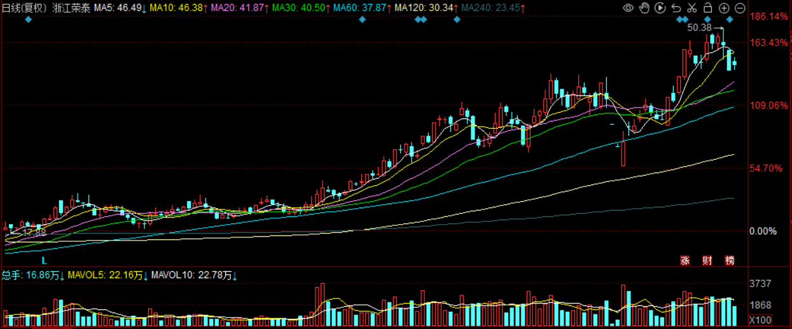The height and width of the screenshot is (329, 792).
Task: Click the 186.14% axis label
Action: pos(769,17)
